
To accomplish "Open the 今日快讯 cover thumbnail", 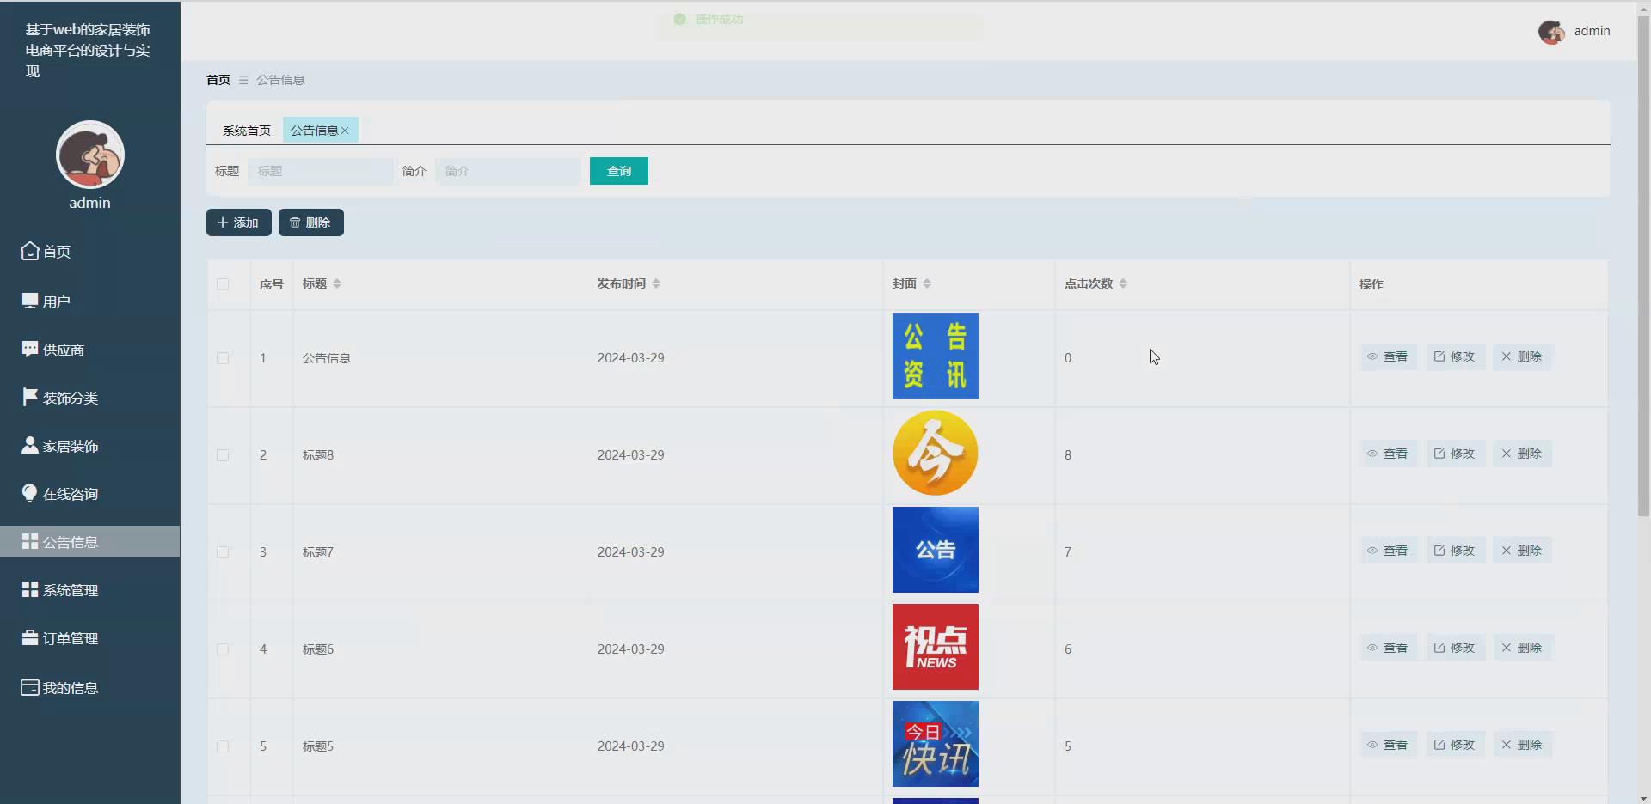I will pos(936,744).
